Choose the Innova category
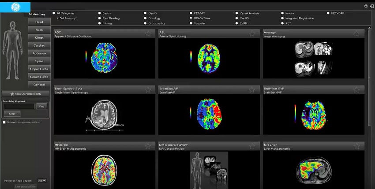Image resolution: width=375 pixels, height=189 pixels. [x=282, y=13]
